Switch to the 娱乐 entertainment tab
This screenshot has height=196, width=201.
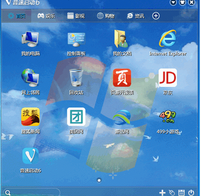(46, 16)
